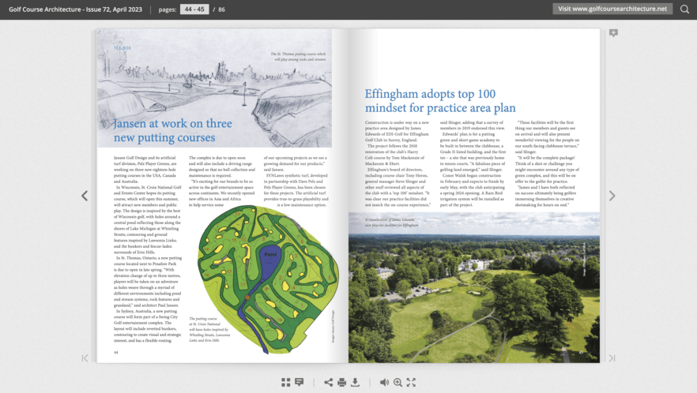Enter fullscreen mode
This screenshot has width=697, height=393.
click(411, 382)
